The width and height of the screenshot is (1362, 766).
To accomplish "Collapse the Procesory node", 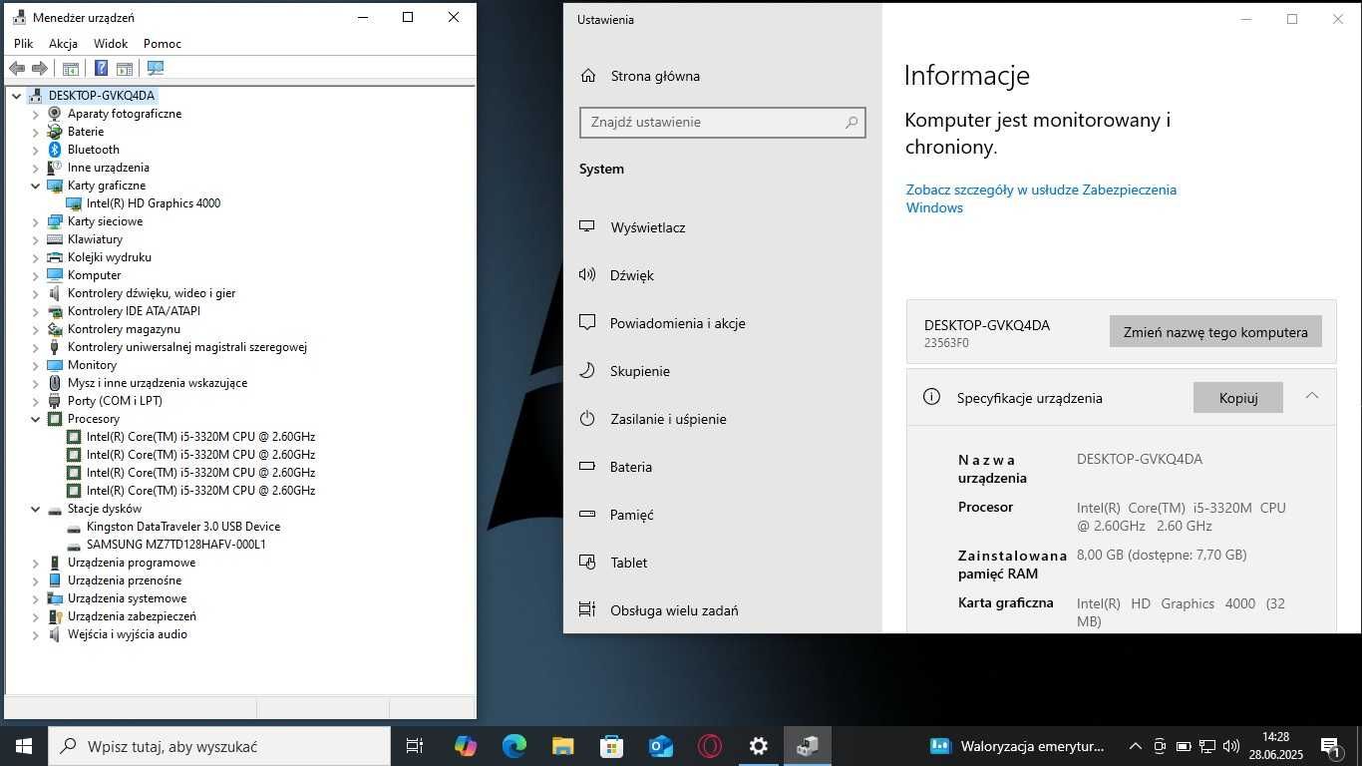I will point(35,419).
